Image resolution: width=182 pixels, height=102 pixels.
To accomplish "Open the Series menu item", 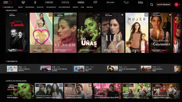I will point(20,7).
